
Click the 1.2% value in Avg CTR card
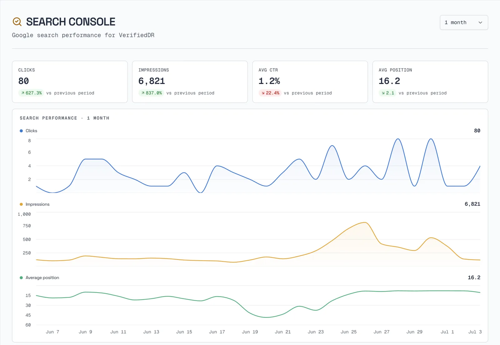tap(269, 81)
